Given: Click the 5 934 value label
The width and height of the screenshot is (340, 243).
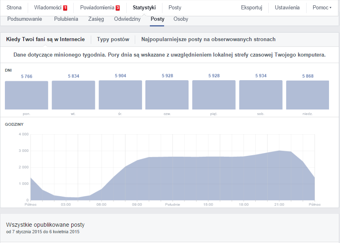Looking at the screenshot, I should click(261, 76).
